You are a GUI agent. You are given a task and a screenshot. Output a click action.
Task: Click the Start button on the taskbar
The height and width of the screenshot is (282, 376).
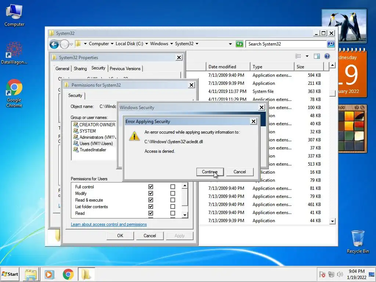(10, 274)
